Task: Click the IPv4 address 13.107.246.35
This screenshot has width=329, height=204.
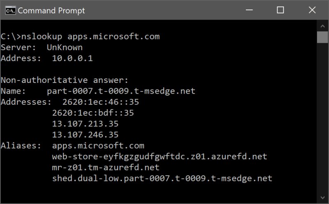Action: pyautogui.click(x=85, y=135)
